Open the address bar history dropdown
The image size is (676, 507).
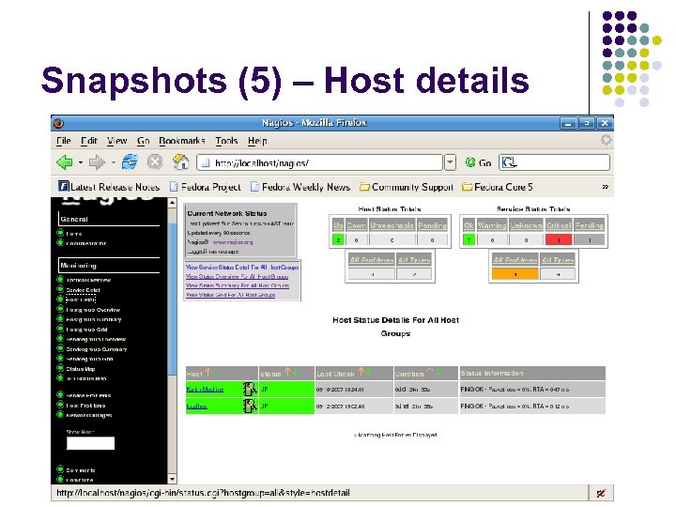(450, 162)
